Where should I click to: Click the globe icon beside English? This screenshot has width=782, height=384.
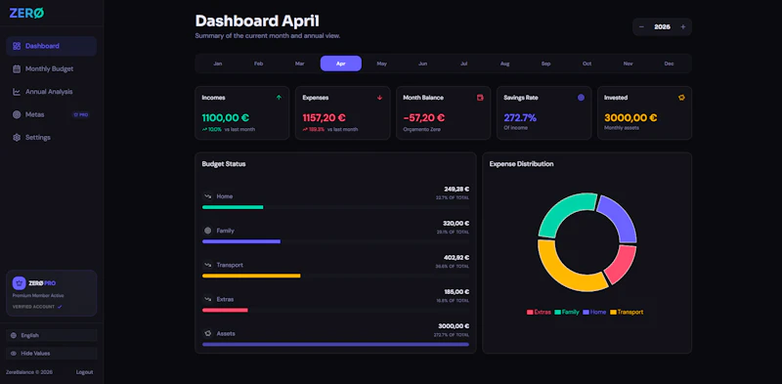click(14, 335)
